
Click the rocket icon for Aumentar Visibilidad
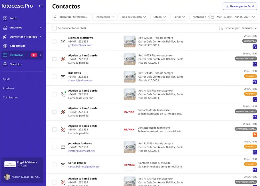click(5, 37)
